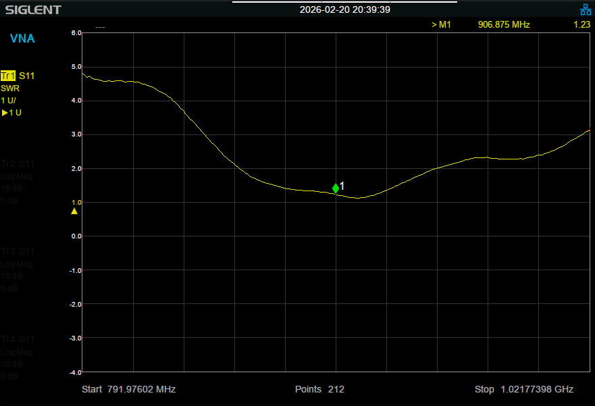Click the network status icon in top-right corner
This screenshot has height=406, width=595.
[x=585, y=9]
